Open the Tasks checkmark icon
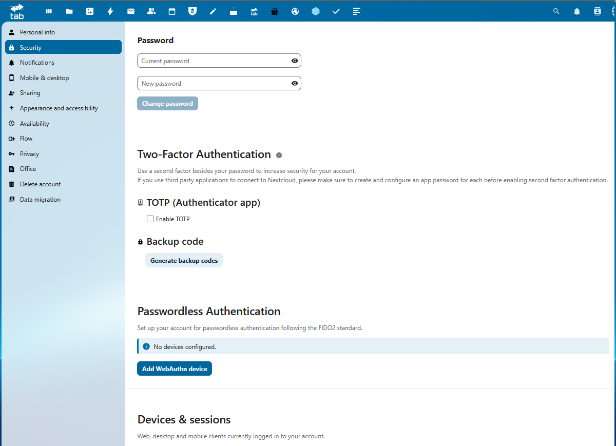 pyautogui.click(x=336, y=11)
